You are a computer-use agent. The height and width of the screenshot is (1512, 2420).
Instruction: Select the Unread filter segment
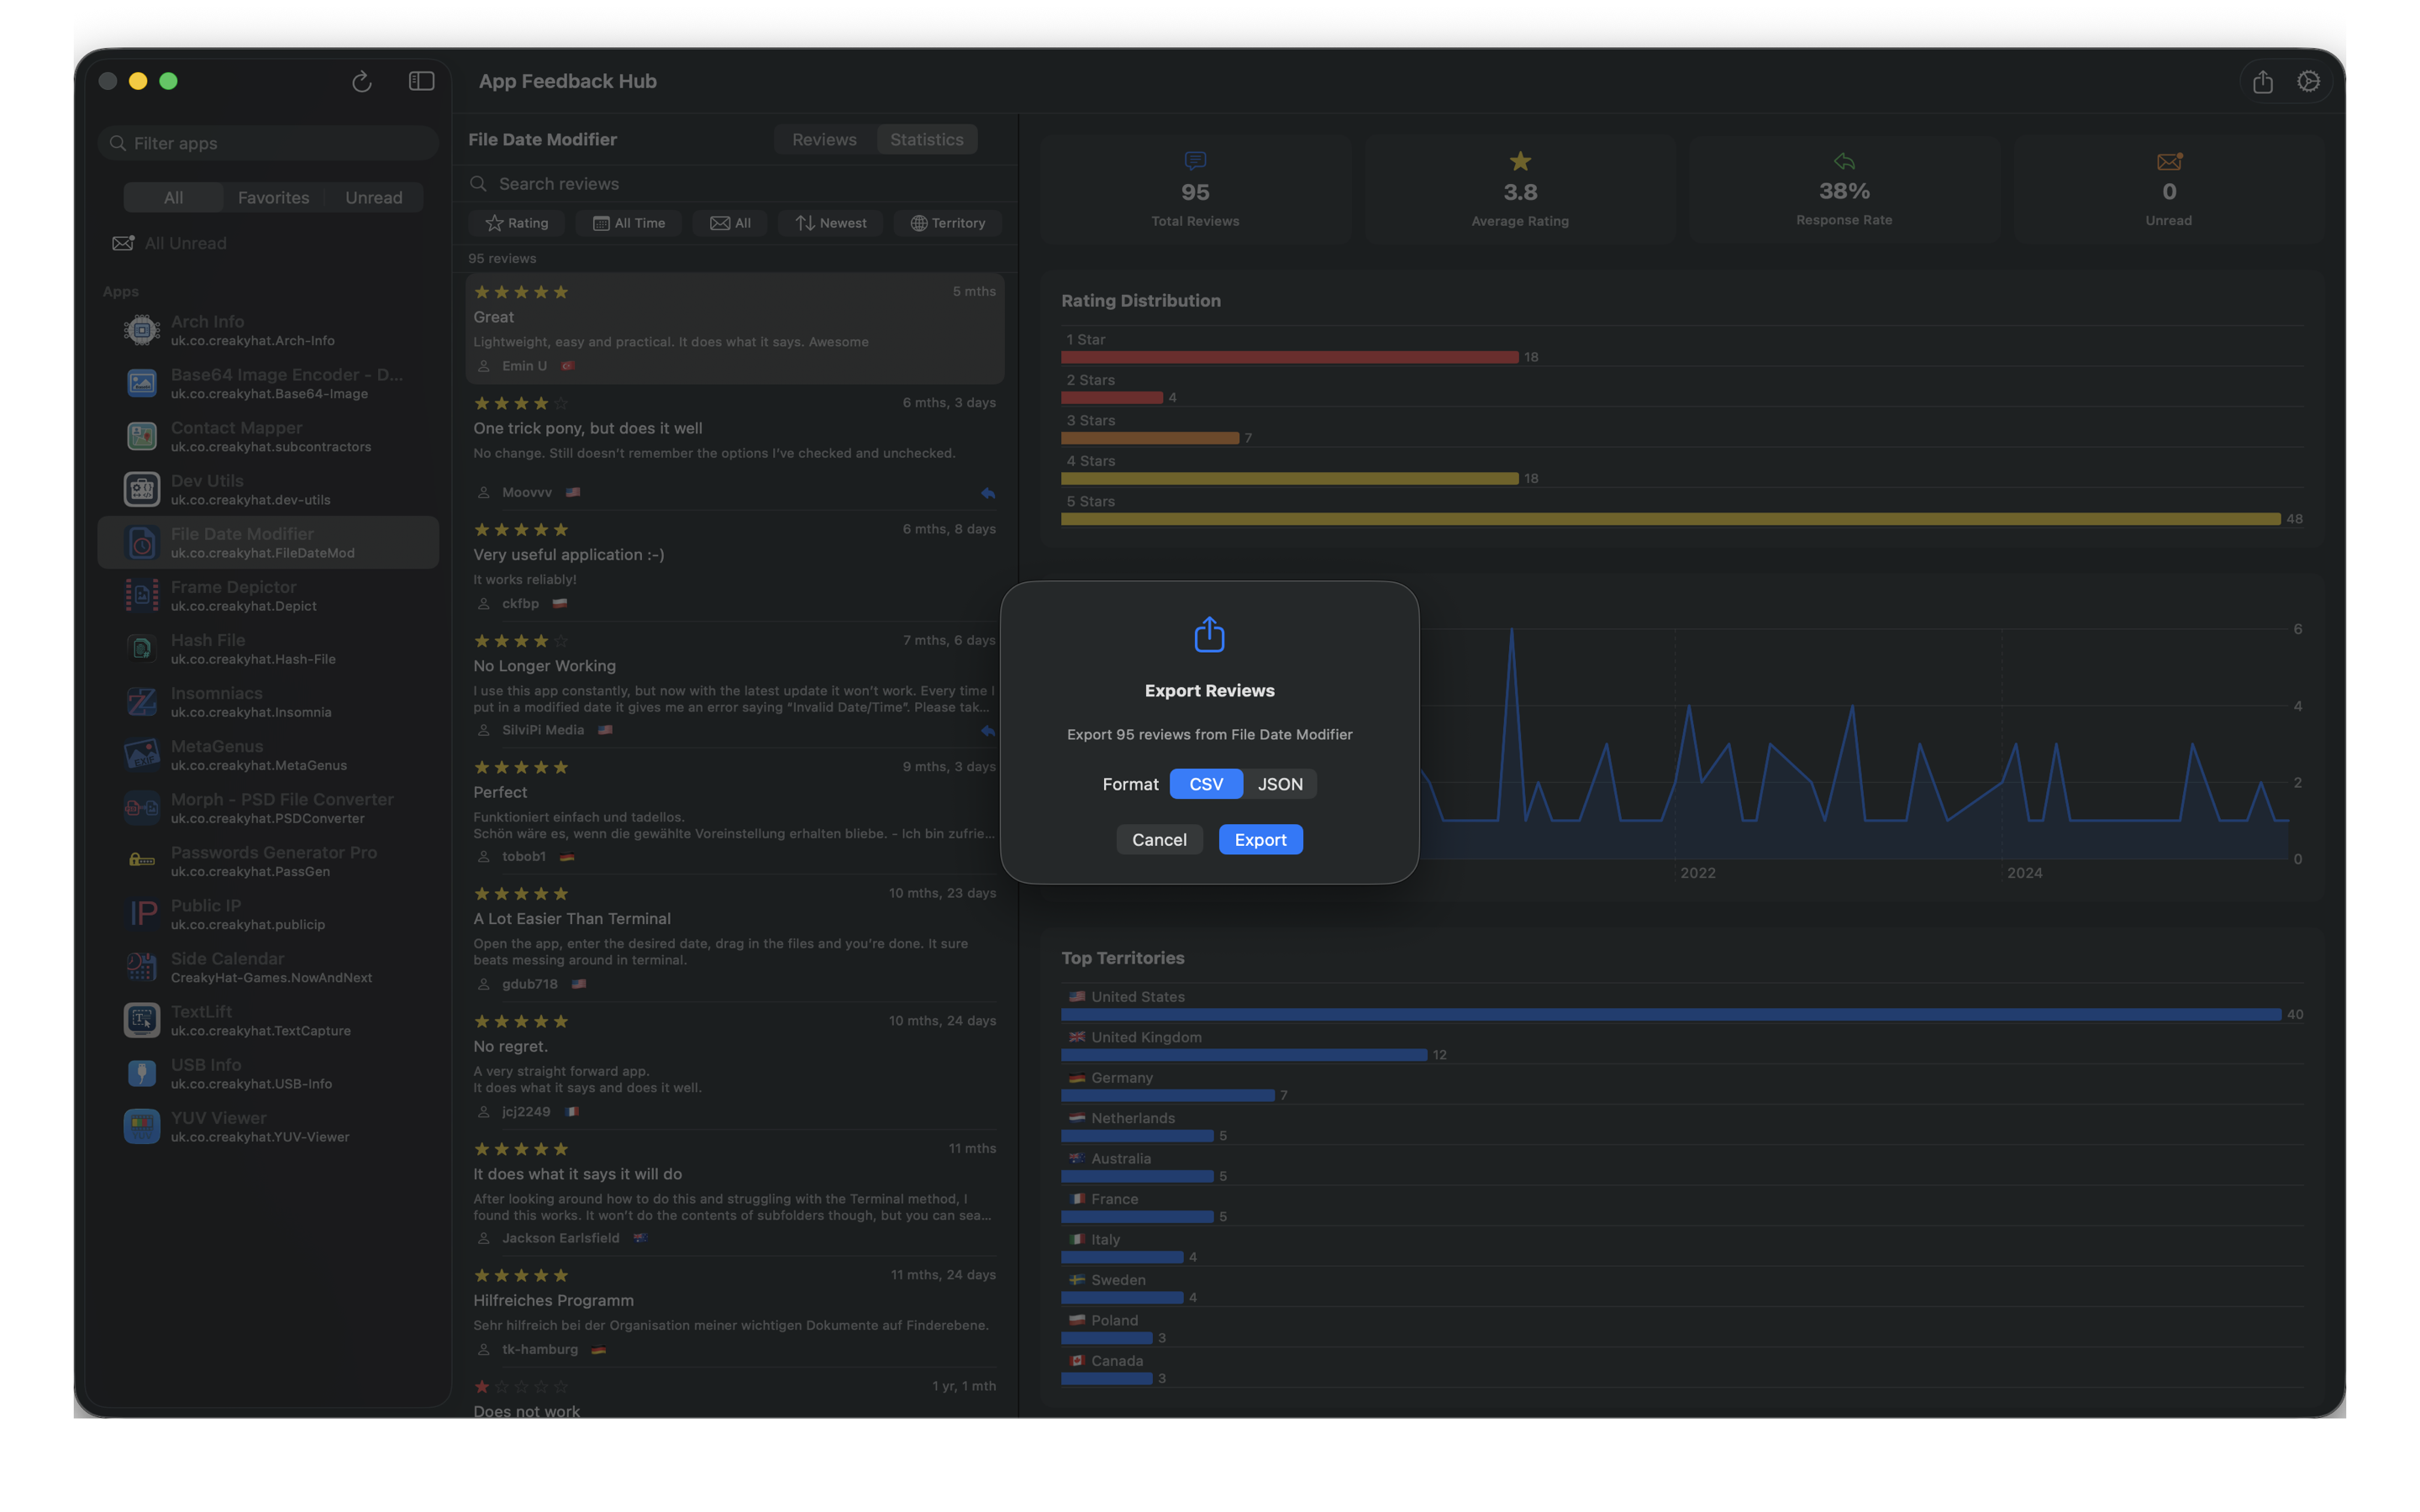373,197
